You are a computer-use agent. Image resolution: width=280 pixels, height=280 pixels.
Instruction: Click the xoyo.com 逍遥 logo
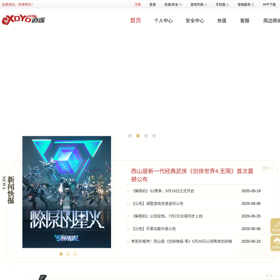point(23,20)
